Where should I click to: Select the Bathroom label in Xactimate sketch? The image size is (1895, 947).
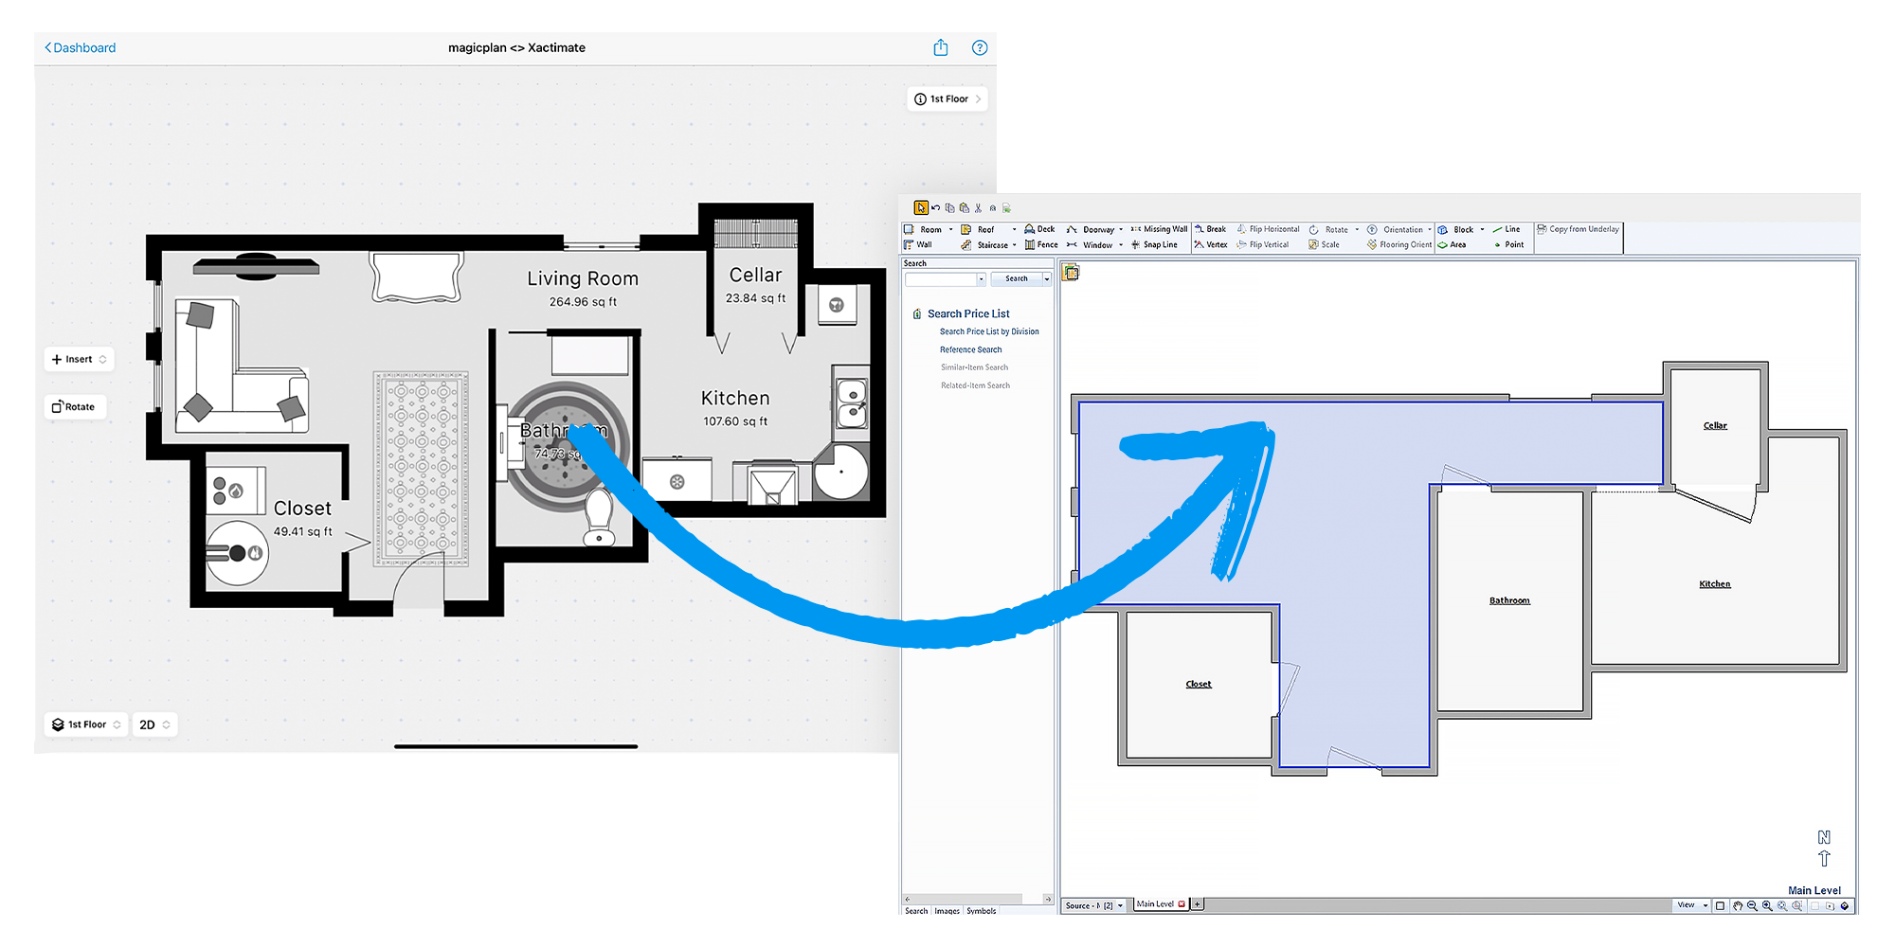point(1509,600)
